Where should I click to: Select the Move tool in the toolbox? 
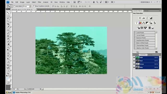pos(8,13)
